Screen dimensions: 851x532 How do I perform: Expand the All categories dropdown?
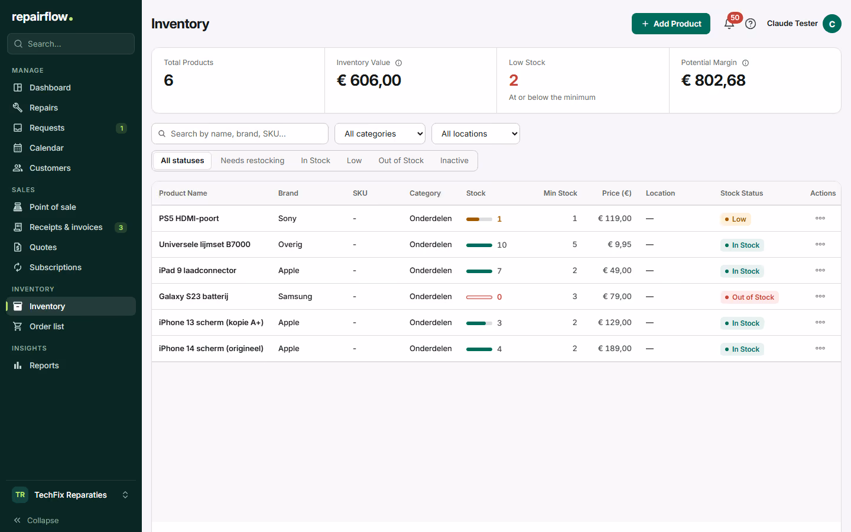[x=380, y=134]
